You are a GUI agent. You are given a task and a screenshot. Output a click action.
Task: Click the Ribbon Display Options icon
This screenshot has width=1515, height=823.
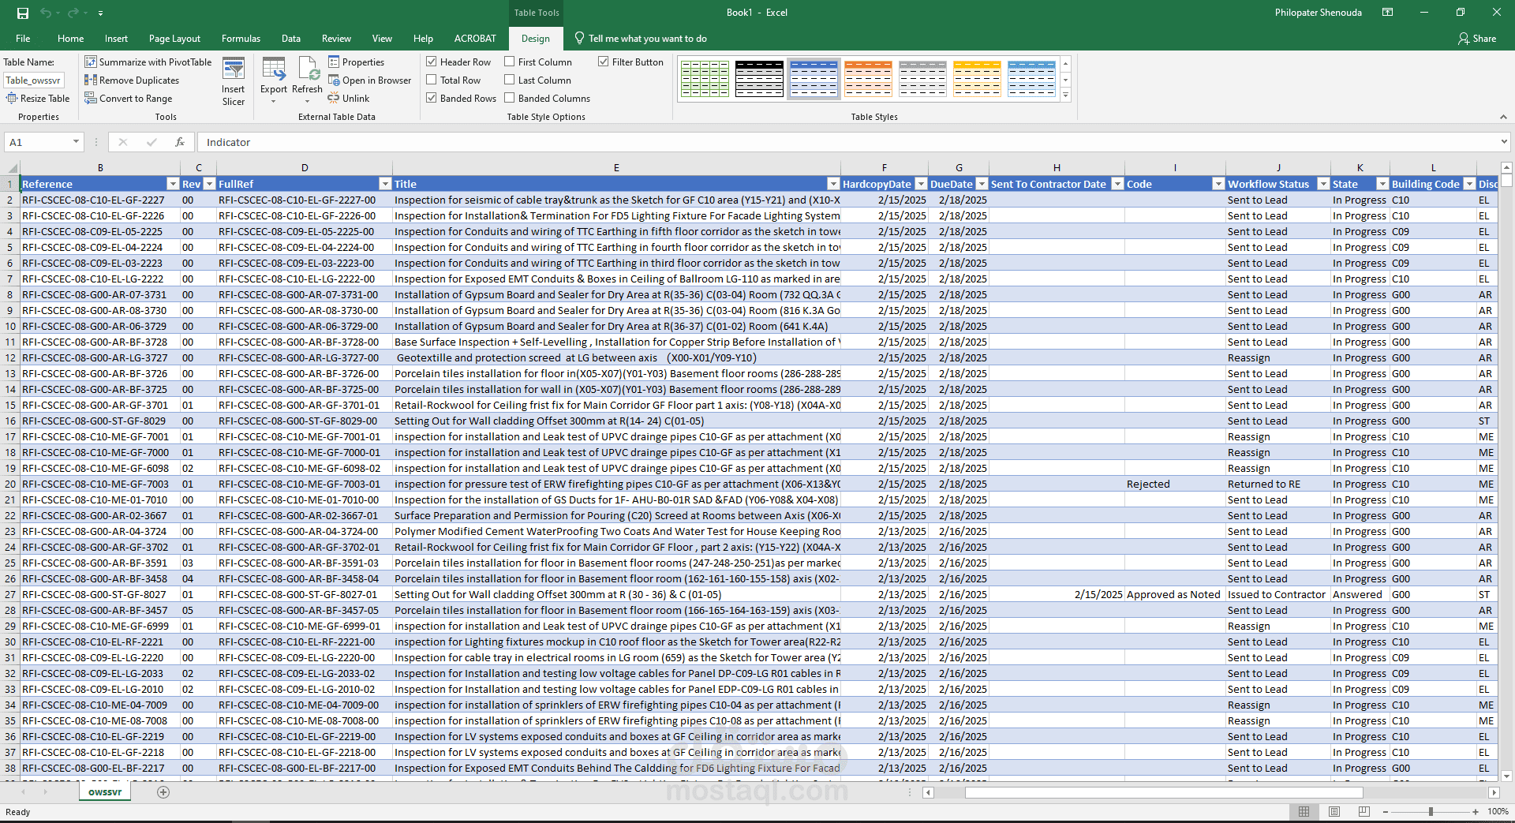tap(1387, 13)
